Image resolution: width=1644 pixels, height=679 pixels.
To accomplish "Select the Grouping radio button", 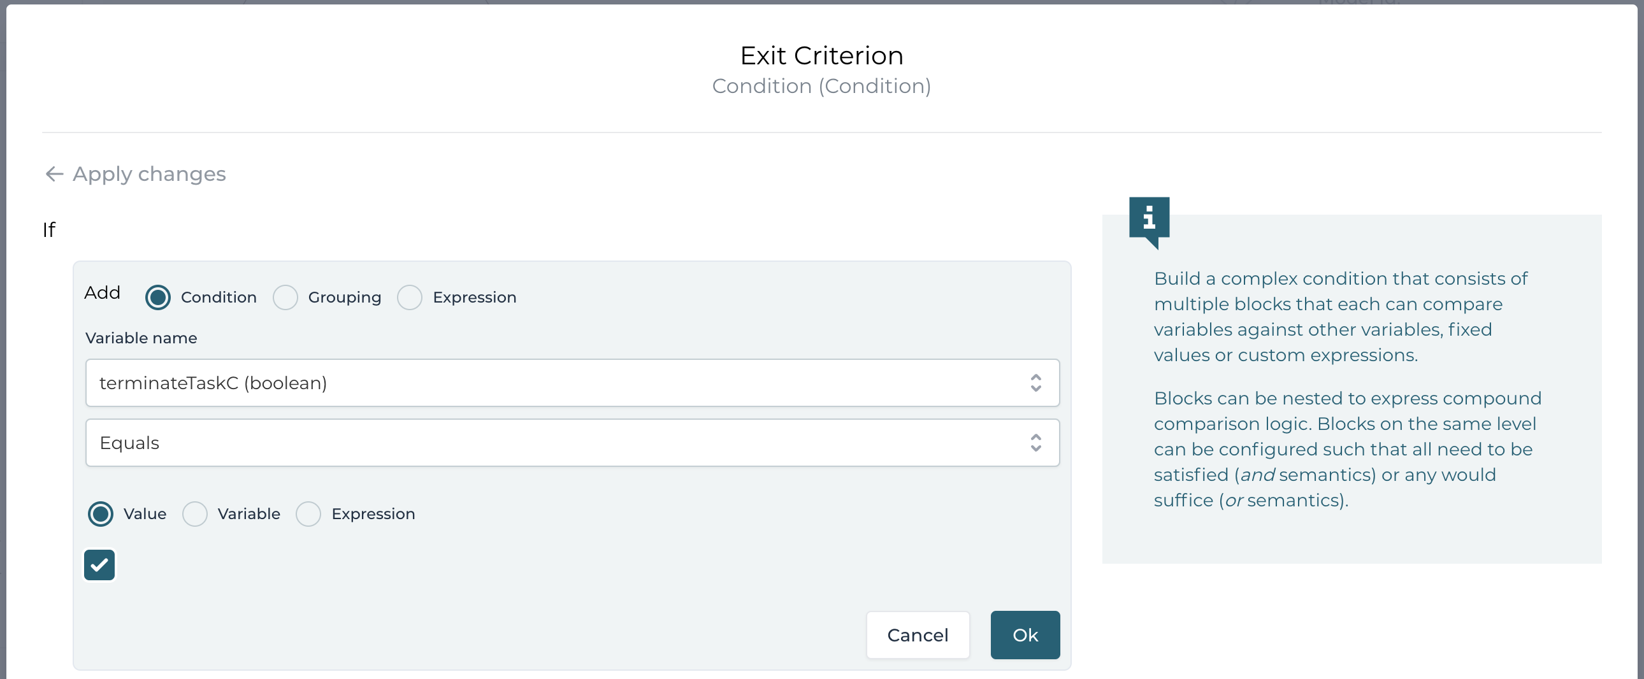I will (286, 297).
